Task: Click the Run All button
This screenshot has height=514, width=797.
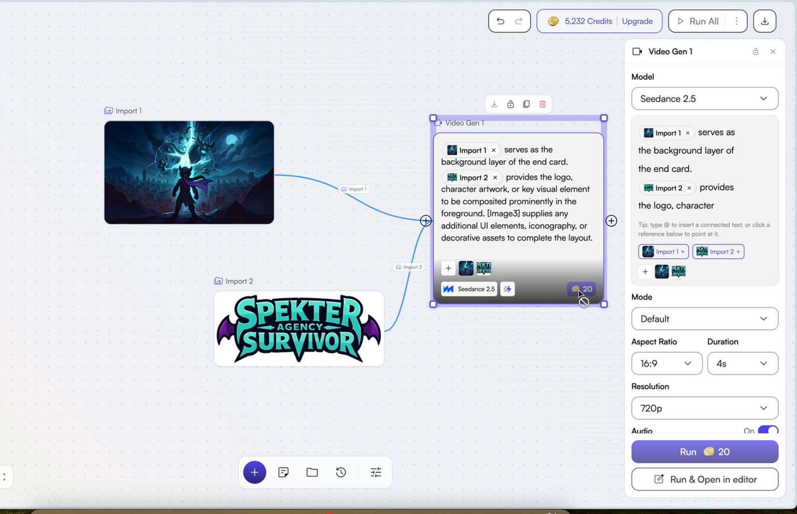Action: click(698, 21)
